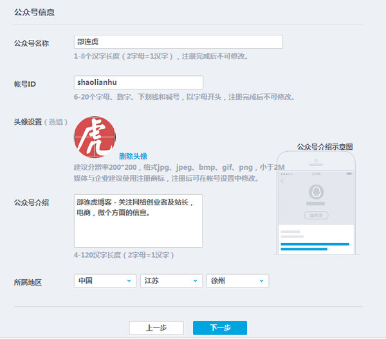
Task: Click the 公众号名称 input field
Action: pos(178,42)
